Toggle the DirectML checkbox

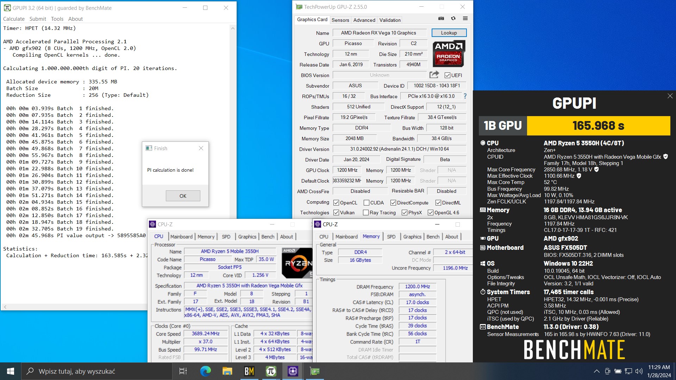pyautogui.click(x=438, y=203)
